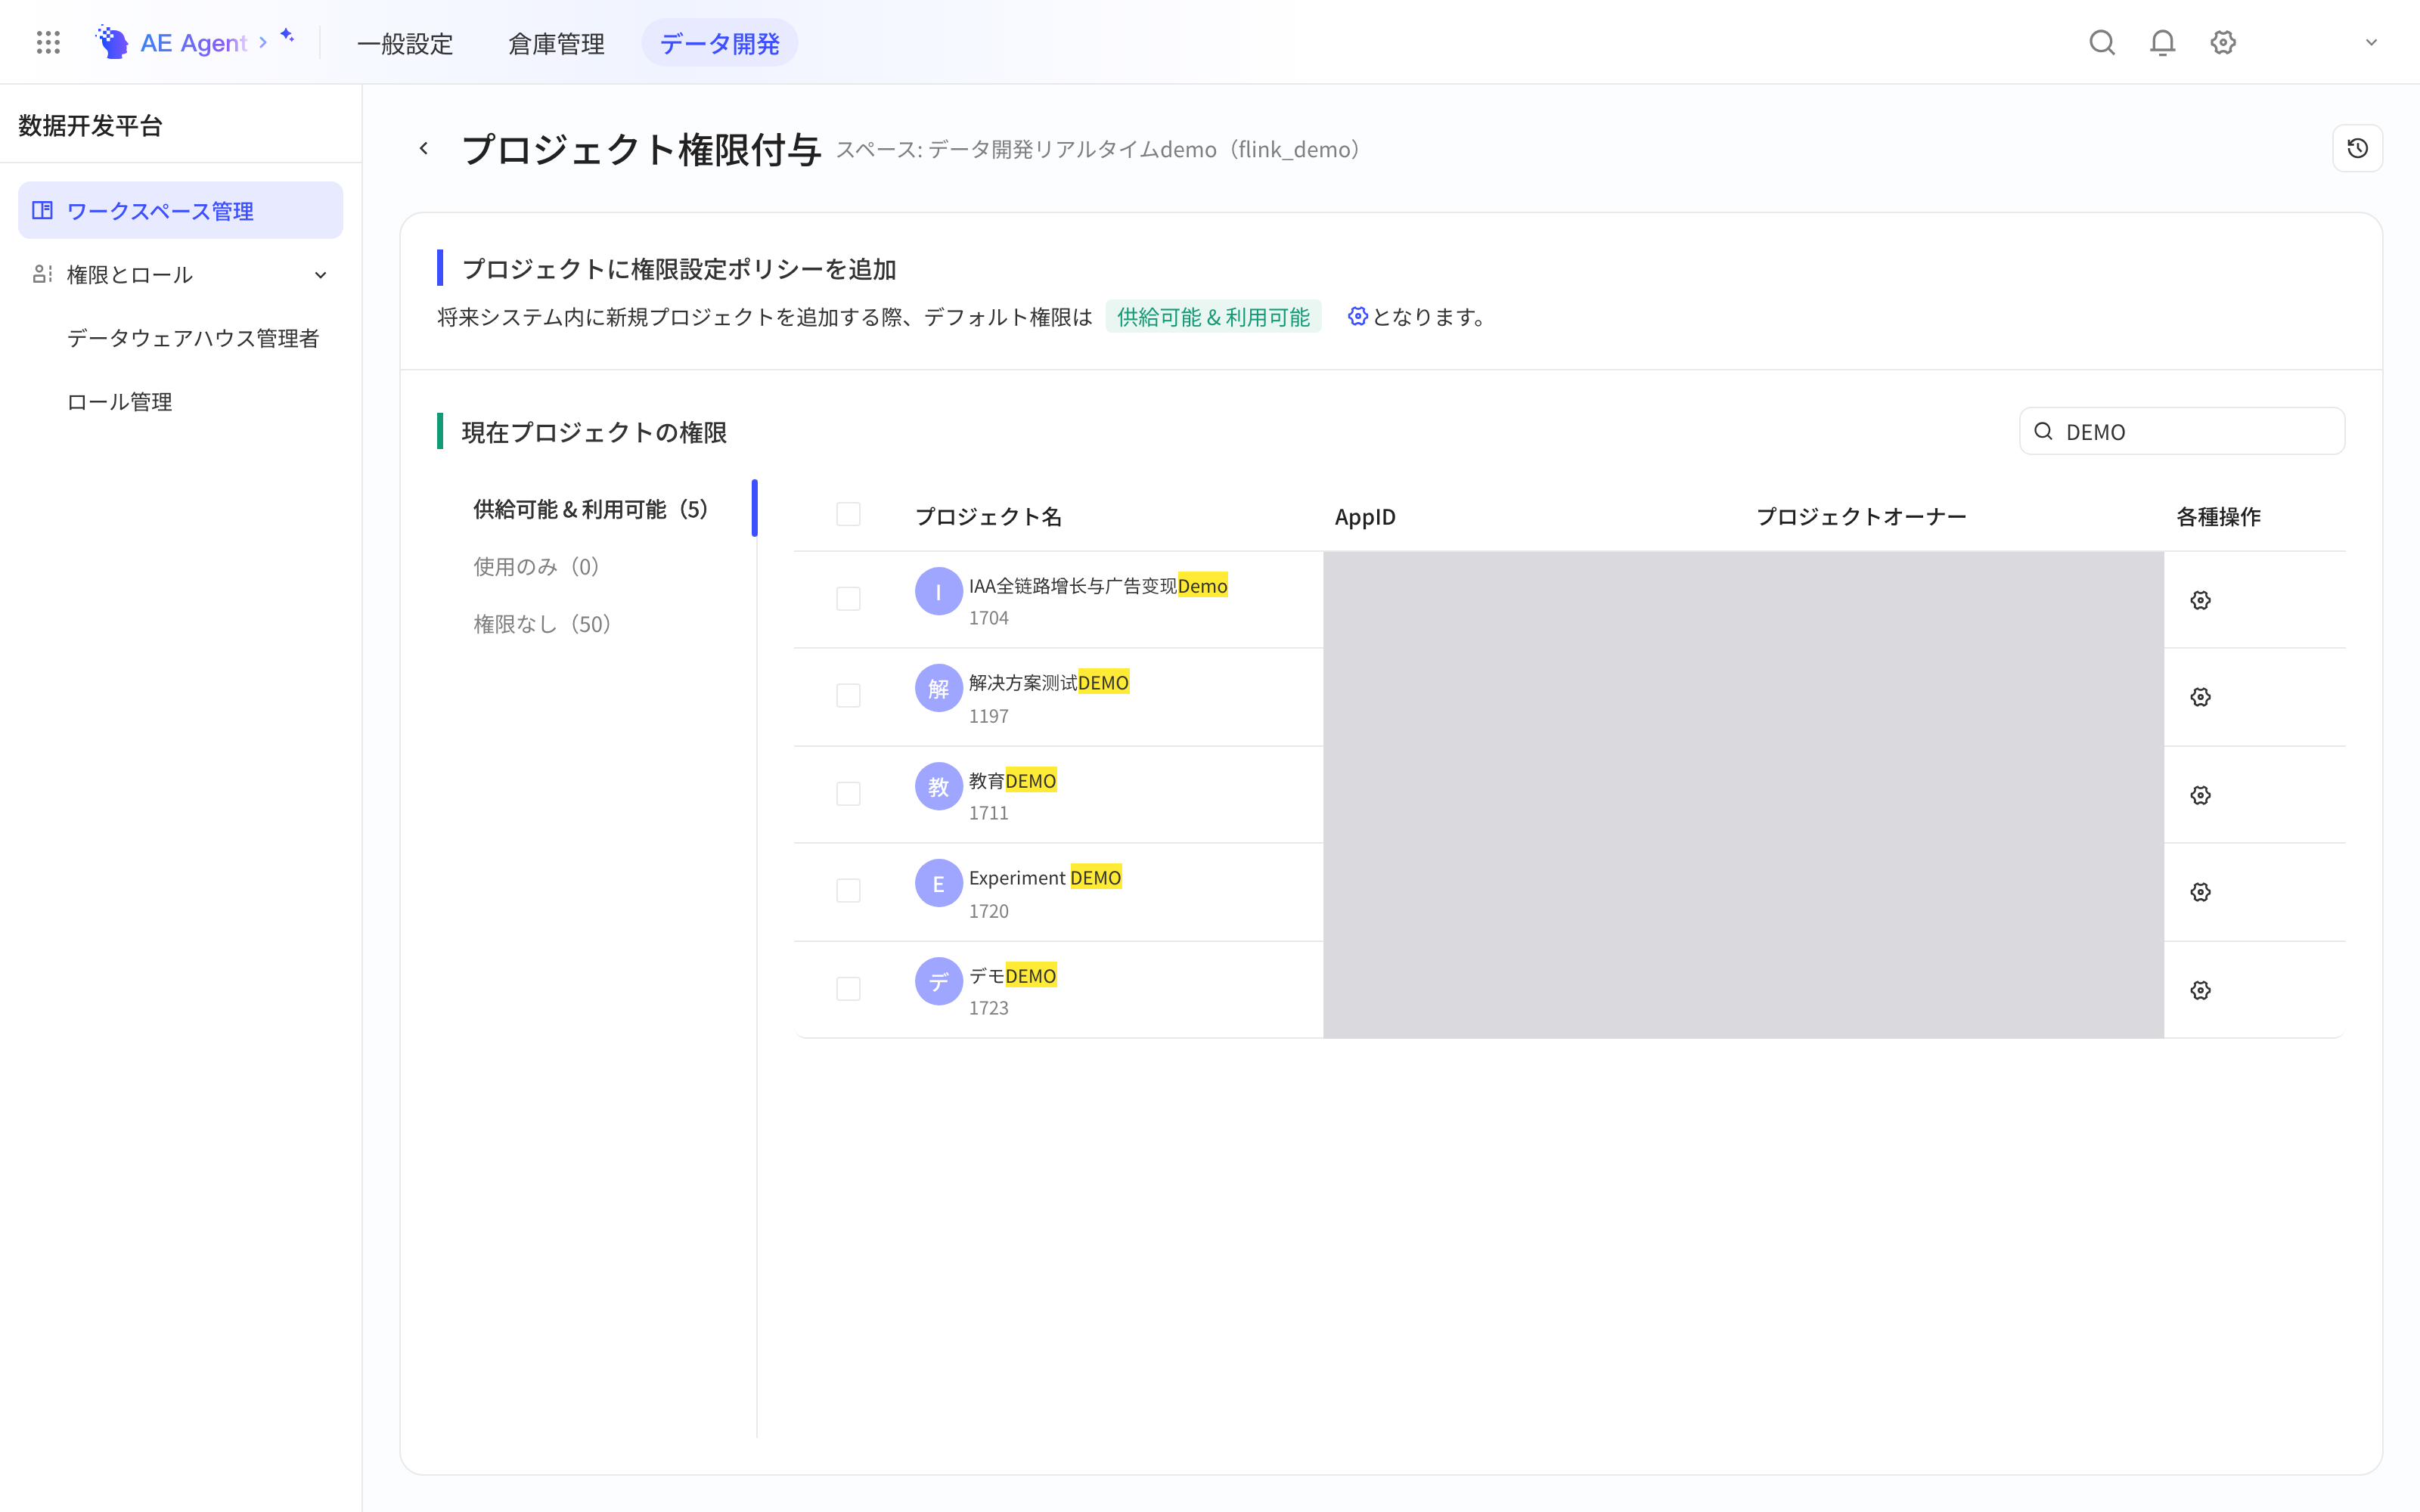The height and width of the screenshot is (1512, 2420).
Task: Click the DEMO search input field
Action: pyautogui.click(x=2181, y=431)
